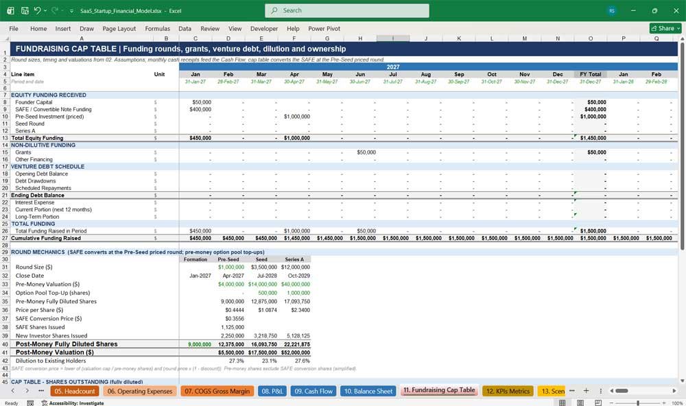Click the 100% zoom level

tap(676, 403)
